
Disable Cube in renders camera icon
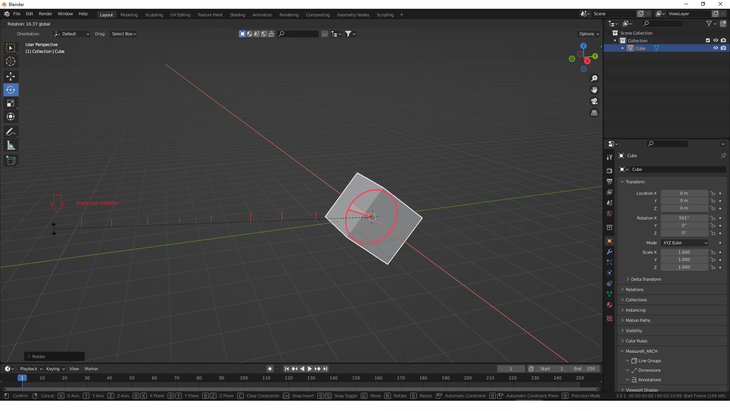click(x=723, y=48)
